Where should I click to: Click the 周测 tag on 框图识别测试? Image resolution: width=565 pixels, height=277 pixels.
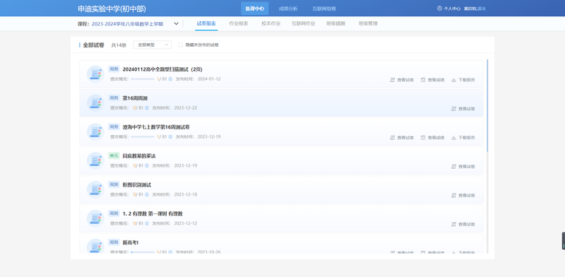pos(114,184)
